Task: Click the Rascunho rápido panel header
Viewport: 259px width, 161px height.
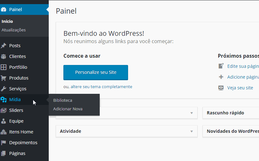Action: [225, 113]
